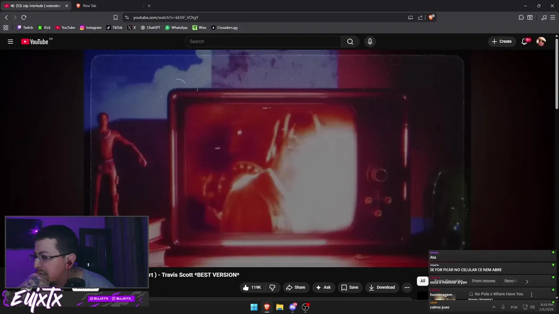
Task: Dislike the video with thumbs down
Action: coord(272,287)
